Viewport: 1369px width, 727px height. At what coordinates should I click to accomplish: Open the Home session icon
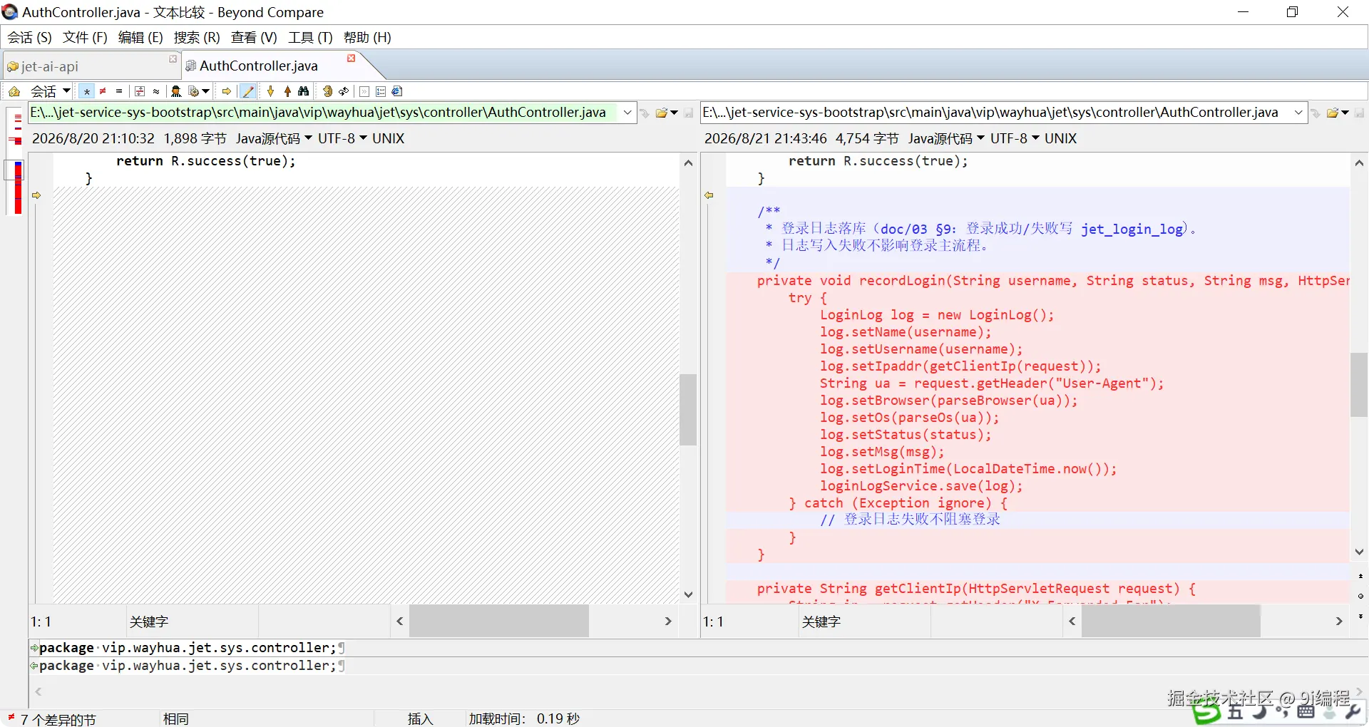click(14, 91)
